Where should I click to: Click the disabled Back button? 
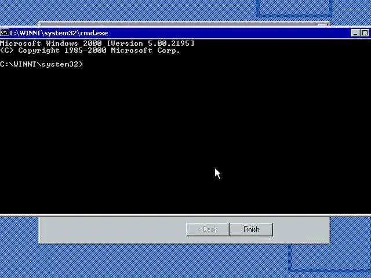tap(208, 229)
